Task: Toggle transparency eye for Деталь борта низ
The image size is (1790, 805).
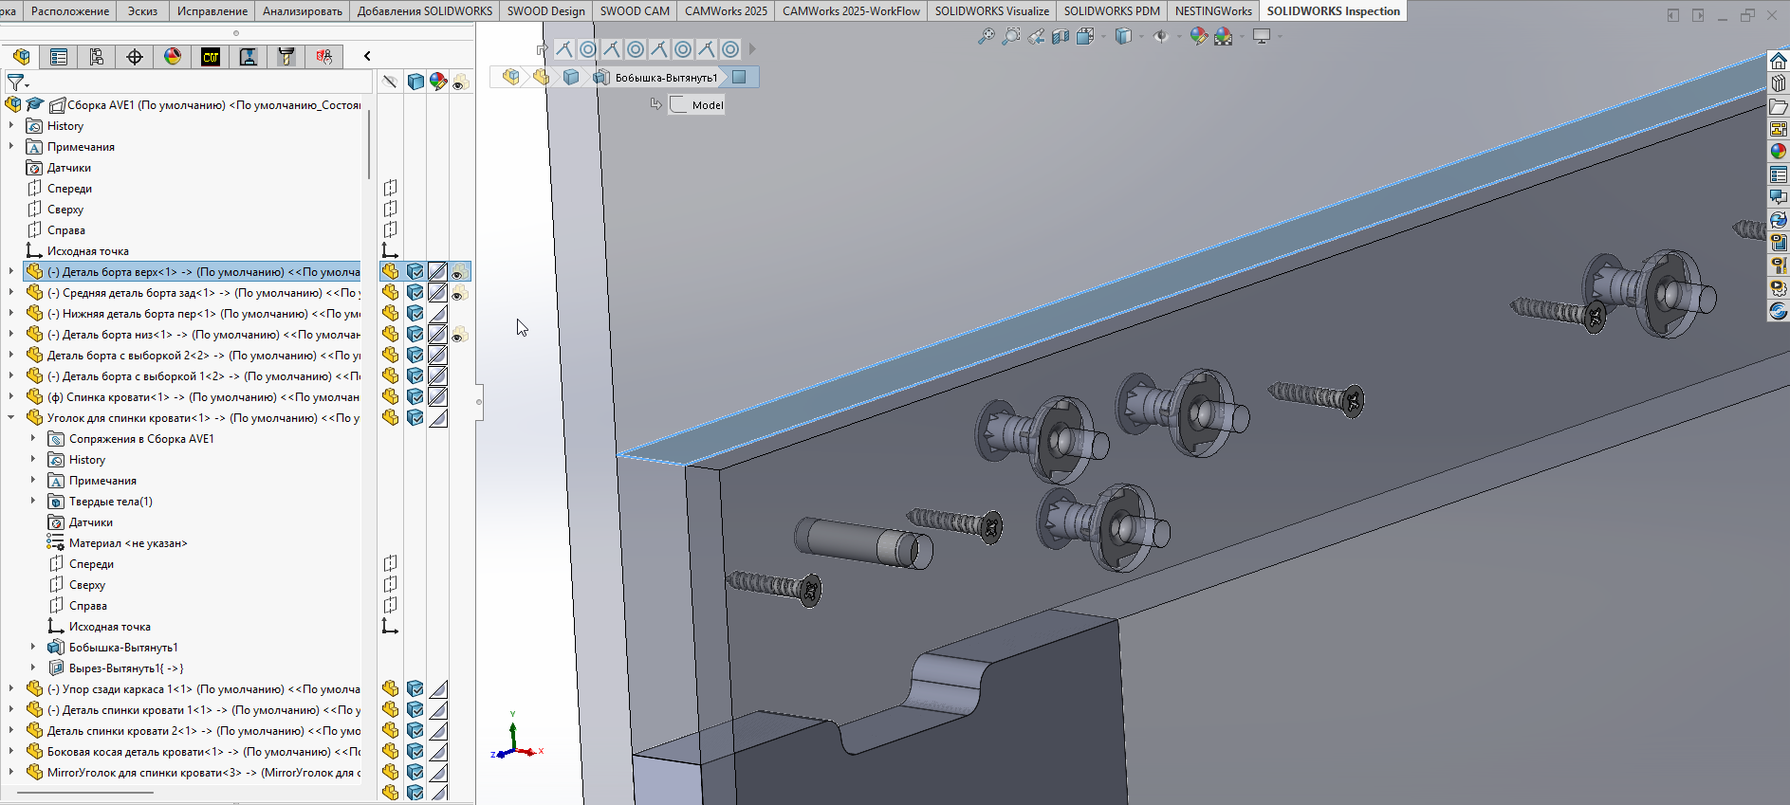Action: tap(459, 335)
